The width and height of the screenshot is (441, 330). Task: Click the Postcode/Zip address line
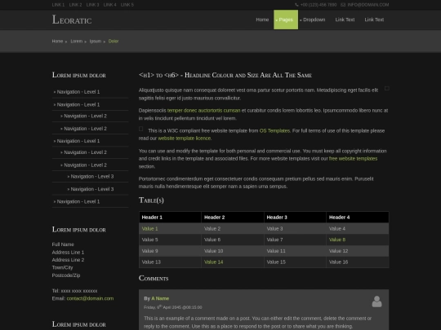66,275
